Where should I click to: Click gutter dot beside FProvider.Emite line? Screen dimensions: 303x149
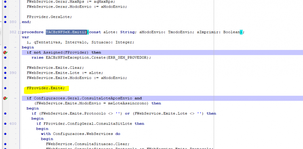coord(5,88)
